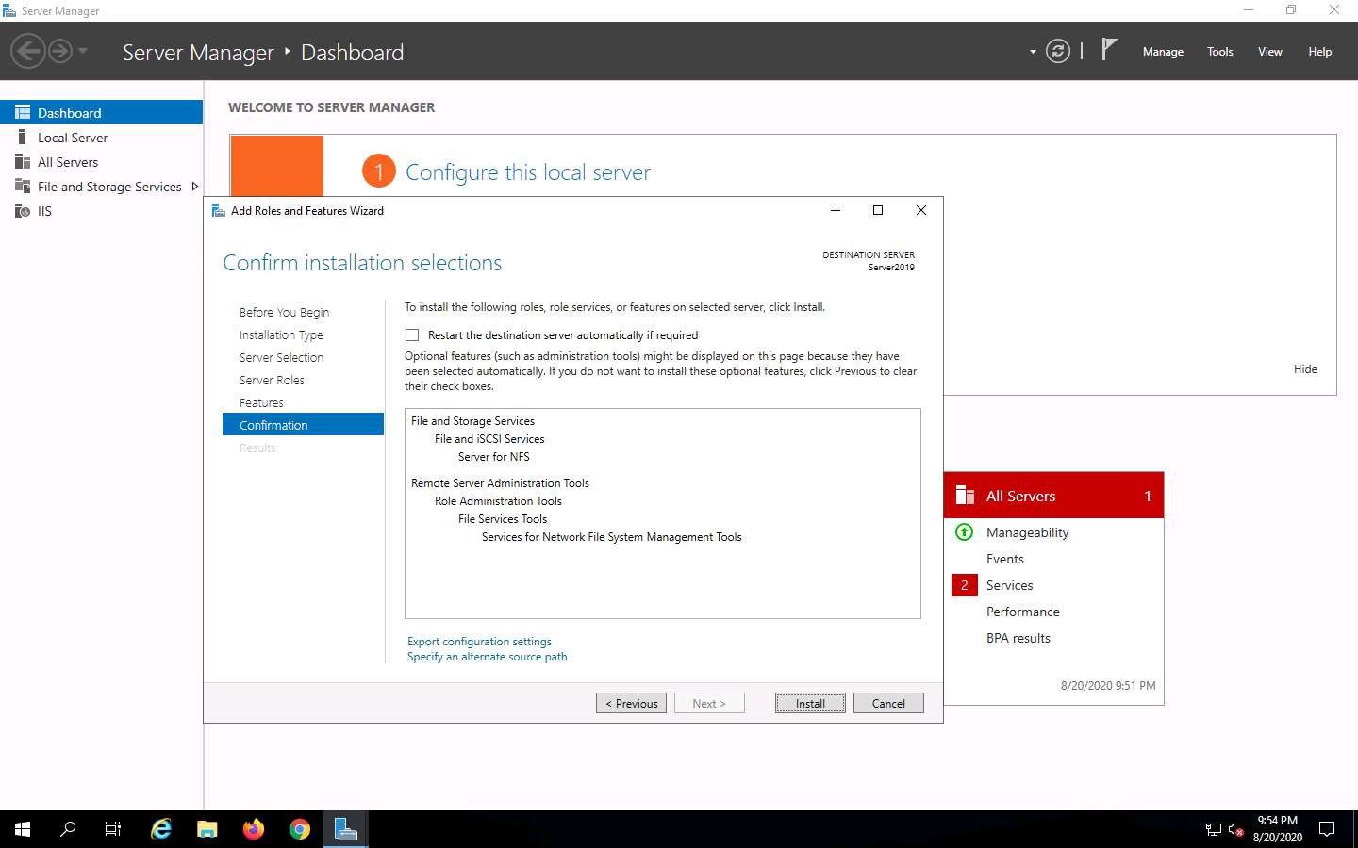Image resolution: width=1358 pixels, height=848 pixels.
Task: Click the File and Storage Services icon
Action: [x=23, y=186]
